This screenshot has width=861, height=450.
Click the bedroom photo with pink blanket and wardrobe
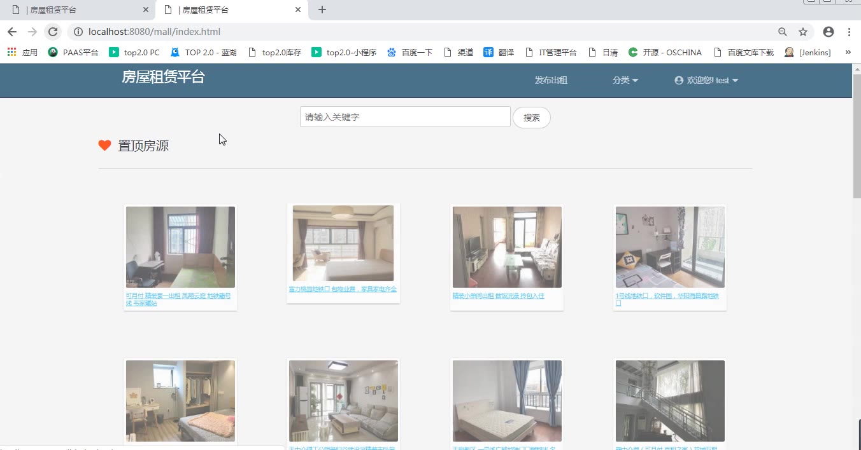click(180, 401)
